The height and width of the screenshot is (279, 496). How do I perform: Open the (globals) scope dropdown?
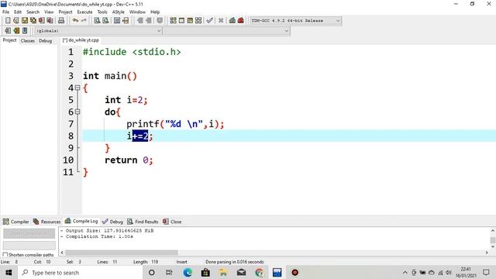(98, 31)
